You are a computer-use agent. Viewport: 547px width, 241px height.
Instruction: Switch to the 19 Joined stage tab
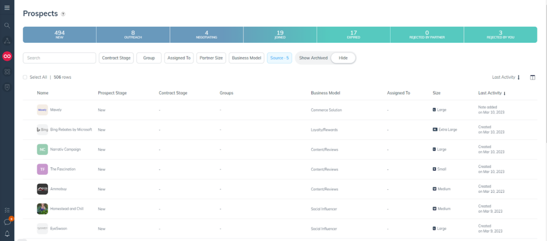click(x=280, y=35)
